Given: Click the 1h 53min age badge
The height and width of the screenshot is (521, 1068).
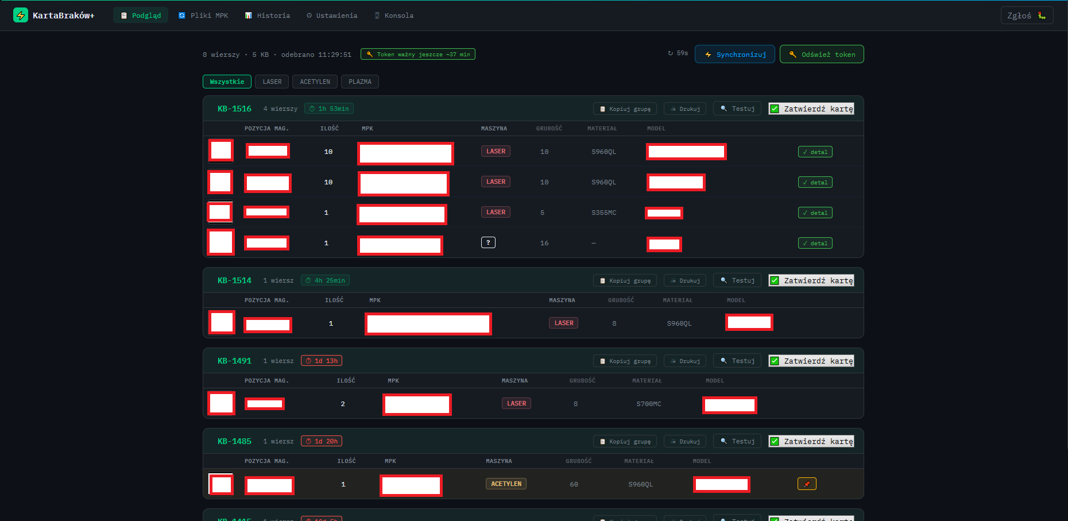Looking at the screenshot, I should (x=329, y=109).
